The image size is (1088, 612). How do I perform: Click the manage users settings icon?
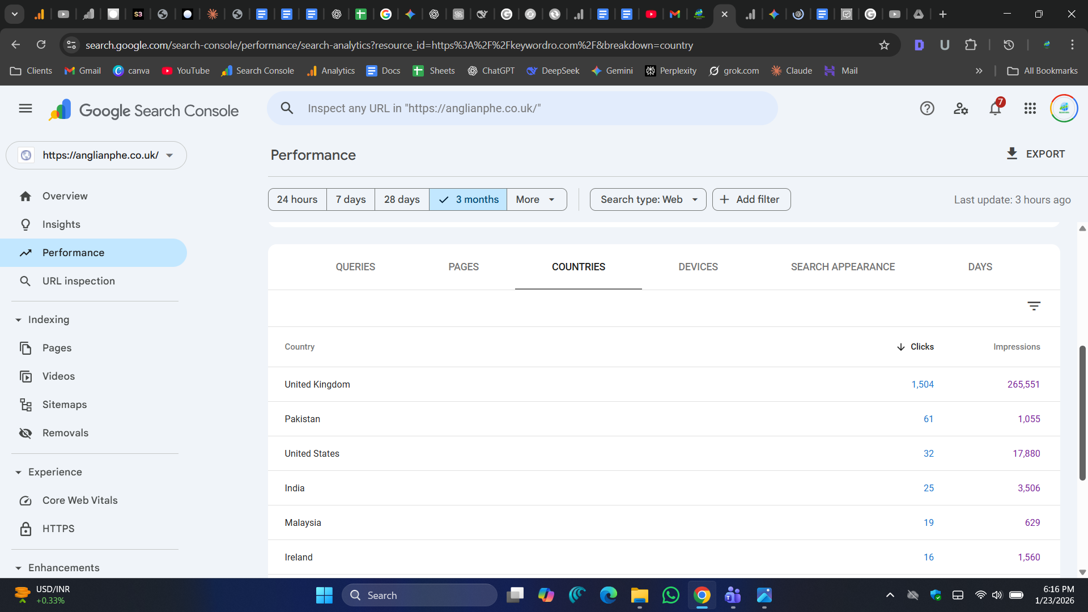(960, 108)
